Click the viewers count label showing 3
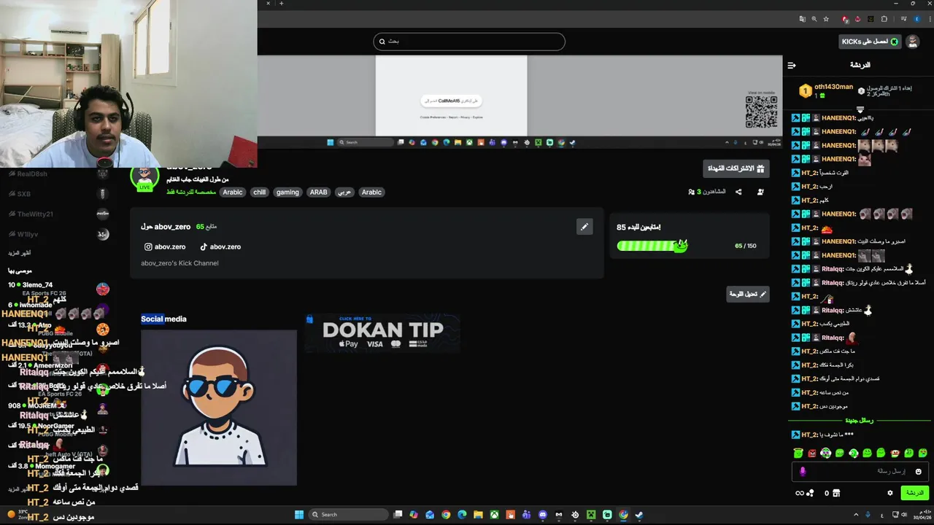This screenshot has width=934, height=525. pyautogui.click(x=707, y=192)
